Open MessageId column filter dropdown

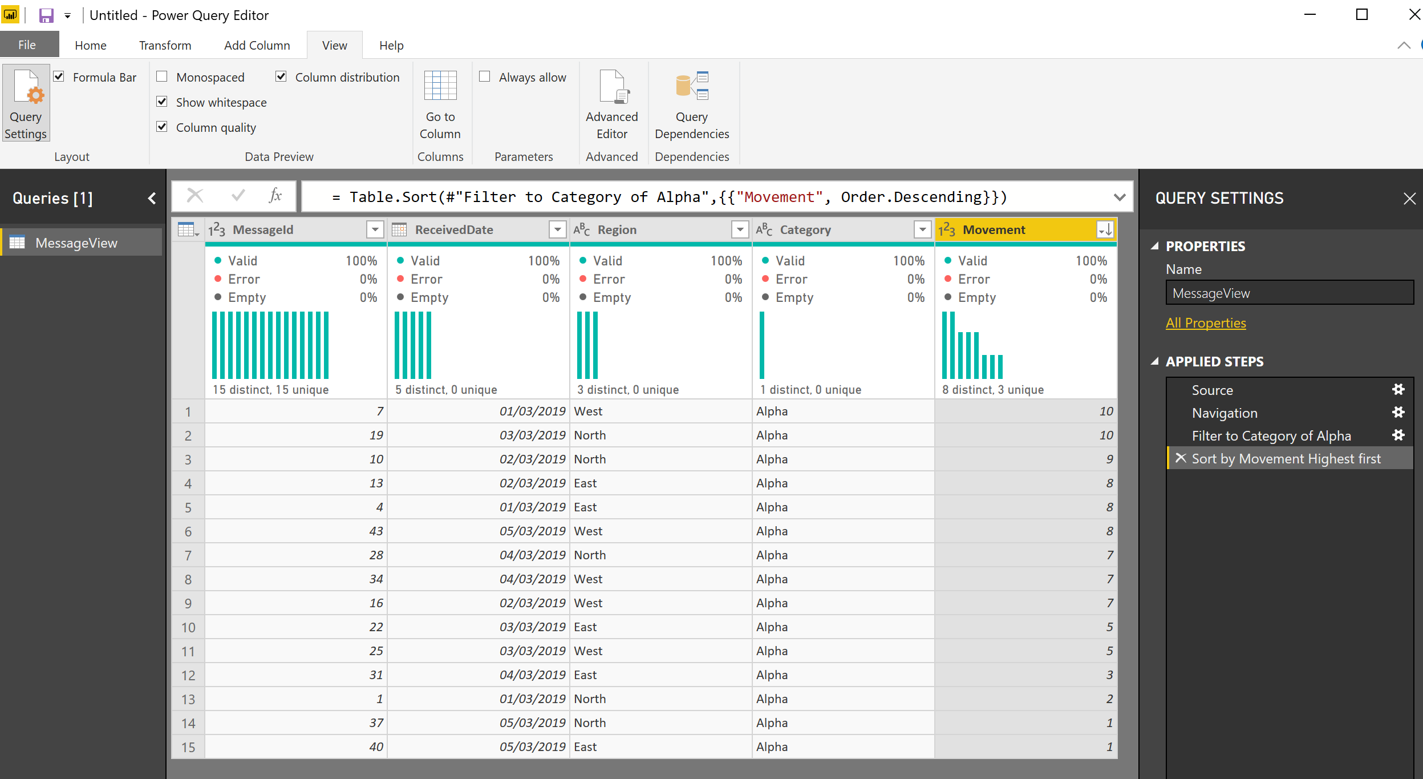click(x=375, y=229)
